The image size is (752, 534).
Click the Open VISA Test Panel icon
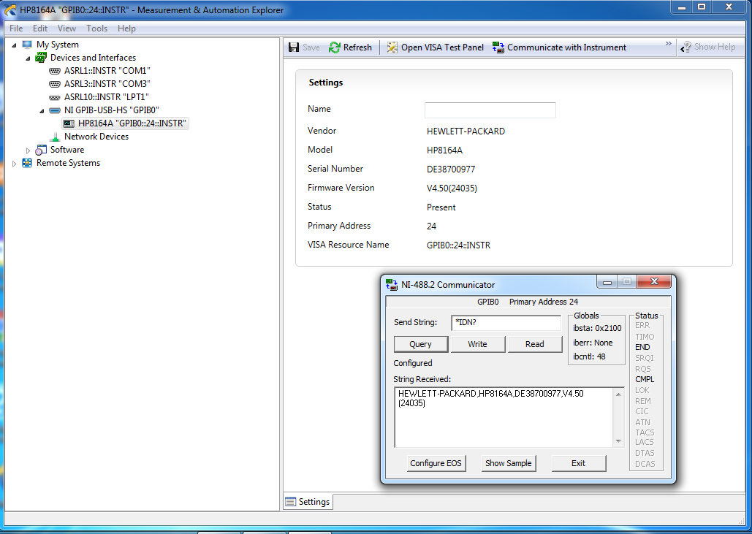tap(392, 47)
